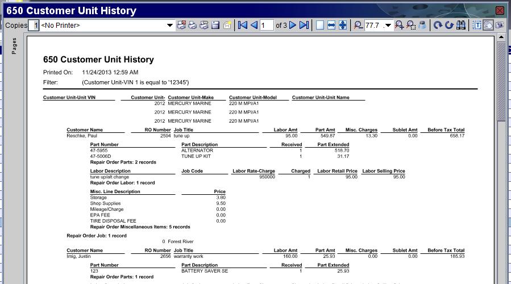Click the zoom in magnifier icon
Image resolution: width=511 pixels, height=284 pixels.
click(400, 25)
